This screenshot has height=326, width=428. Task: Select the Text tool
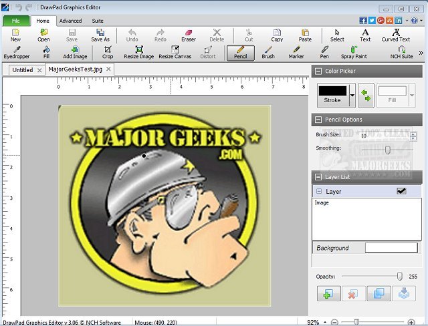pyautogui.click(x=365, y=35)
